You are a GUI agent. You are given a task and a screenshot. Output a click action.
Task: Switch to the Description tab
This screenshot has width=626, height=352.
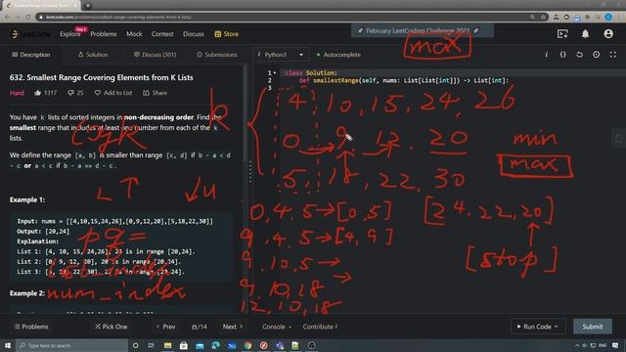point(31,55)
